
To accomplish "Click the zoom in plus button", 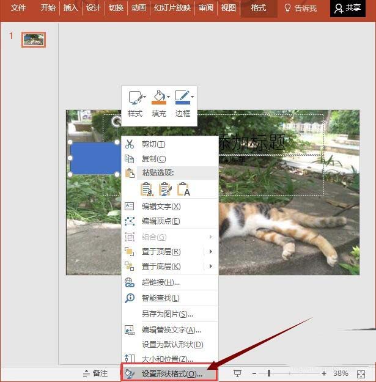I will pos(324,373).
